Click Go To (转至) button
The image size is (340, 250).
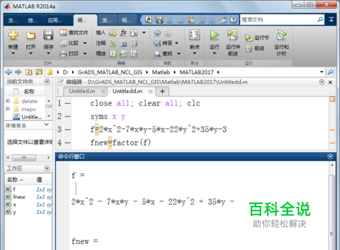click(x=163, y=43)
